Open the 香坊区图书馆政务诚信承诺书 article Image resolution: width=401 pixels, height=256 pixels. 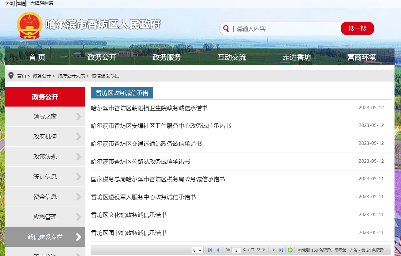pyautogui.click(x=129, y=233)
